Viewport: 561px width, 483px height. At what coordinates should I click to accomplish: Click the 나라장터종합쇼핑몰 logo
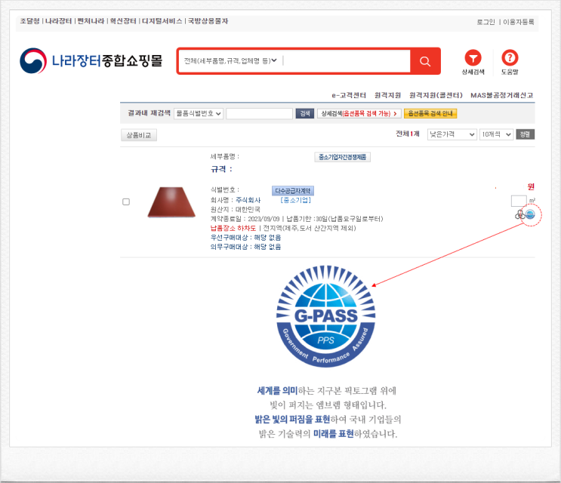[91, 61]
